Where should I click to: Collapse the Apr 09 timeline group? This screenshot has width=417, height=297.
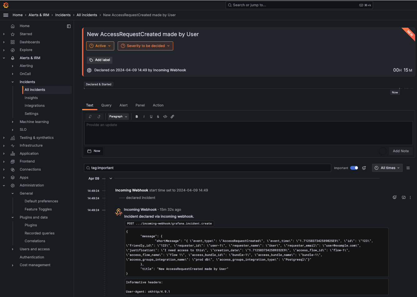pos(111,178)
